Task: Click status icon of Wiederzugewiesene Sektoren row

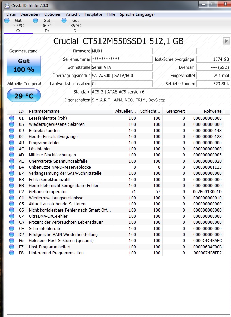Action: (12, 124)
